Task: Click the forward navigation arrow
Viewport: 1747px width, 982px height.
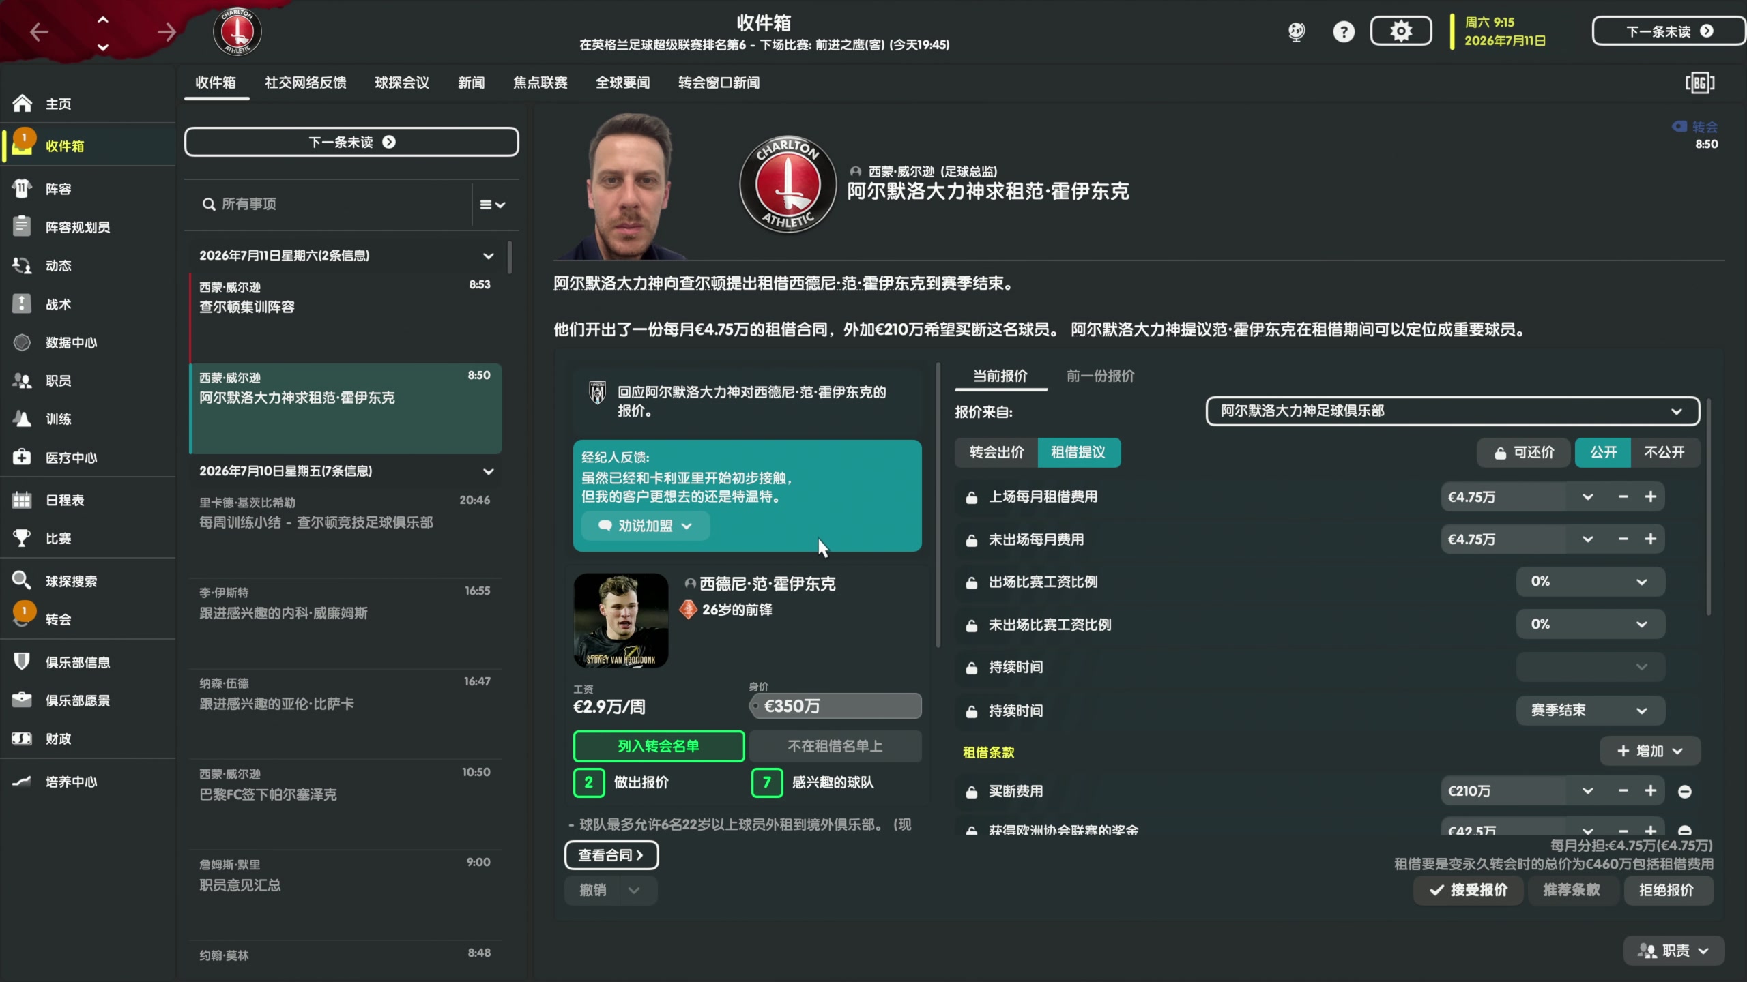Action: click(167, 31)
